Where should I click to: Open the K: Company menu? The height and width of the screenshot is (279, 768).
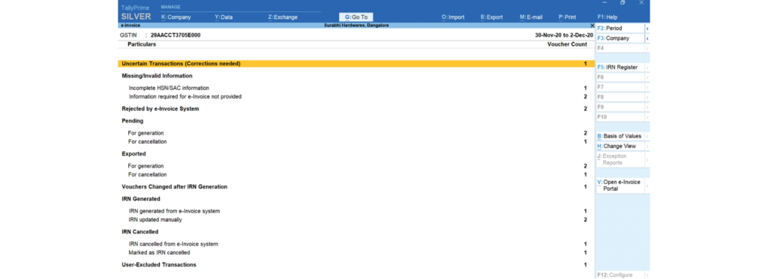tap(175, 17)
